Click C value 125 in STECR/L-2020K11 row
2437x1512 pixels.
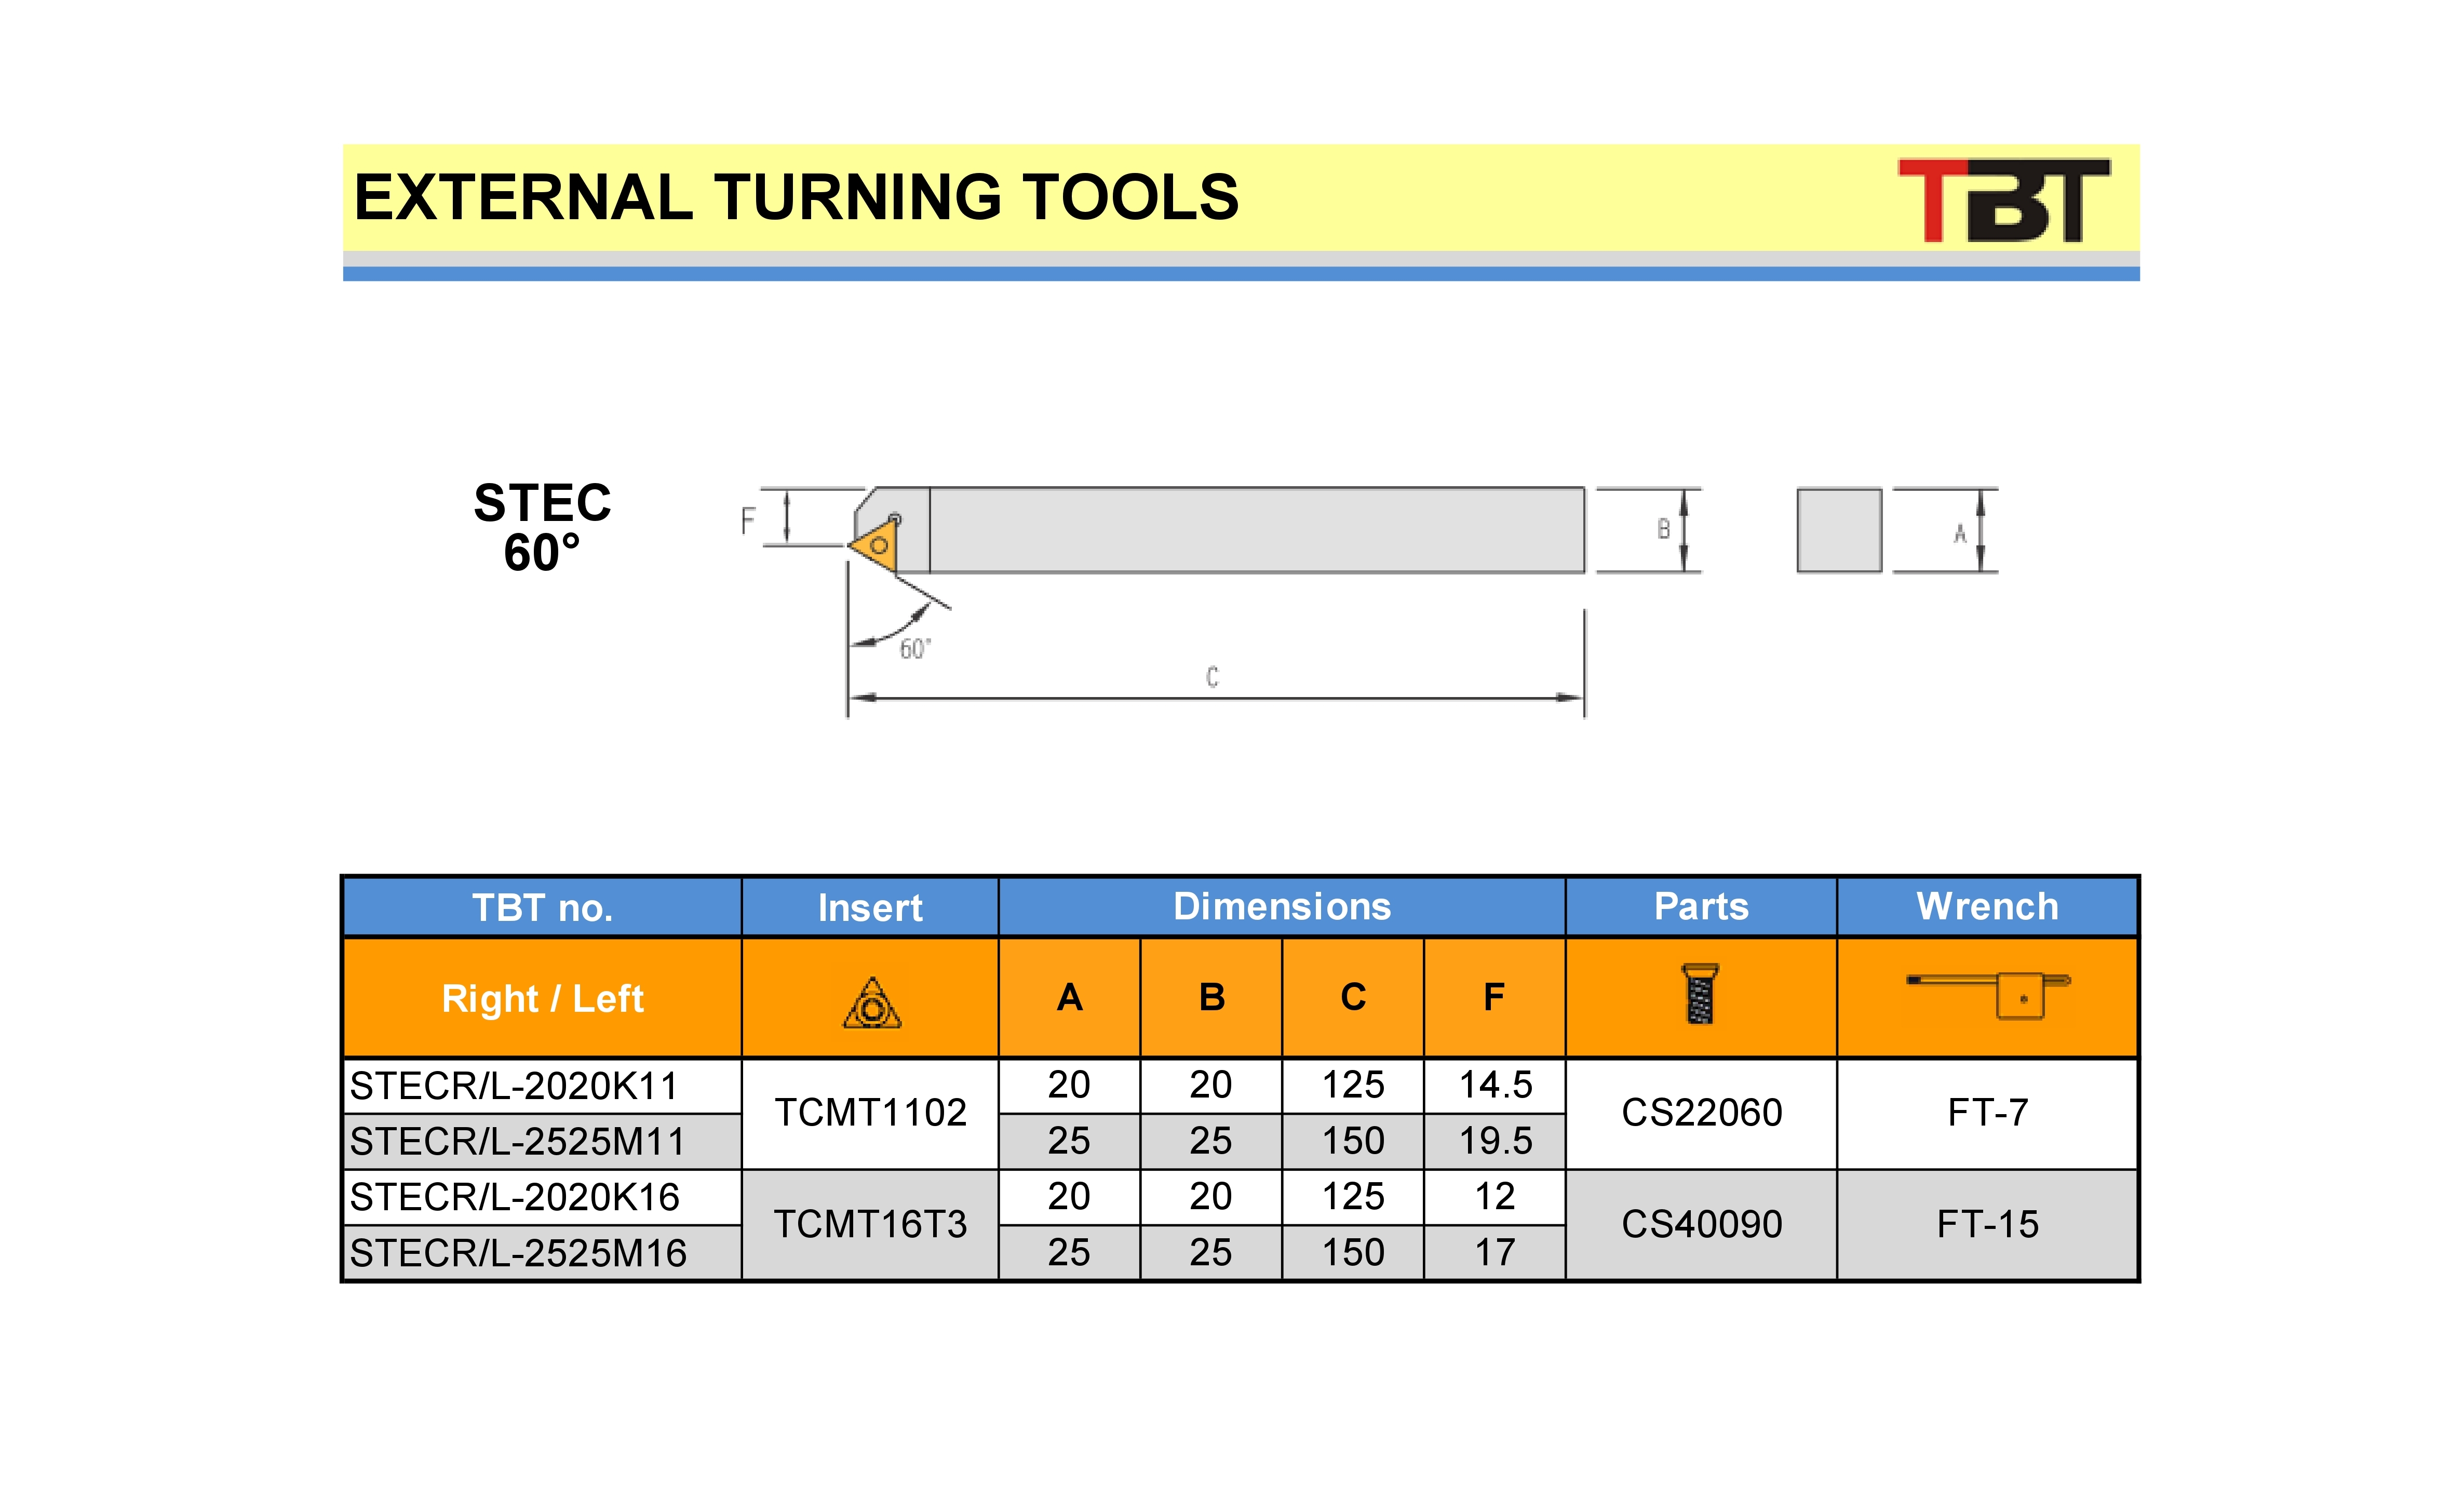click(x=1353, y=1086)
